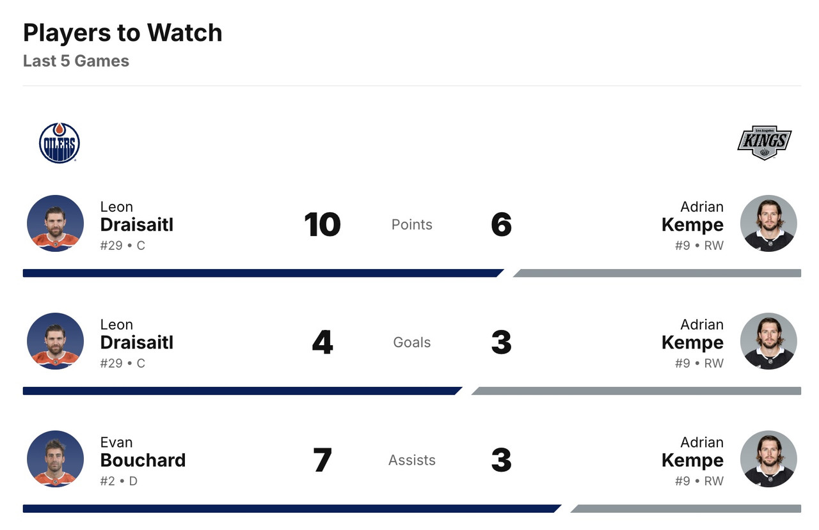Click the Edmonton Oilers team logo
Viewport: 819px width, 530px height.
click(60, 143)
